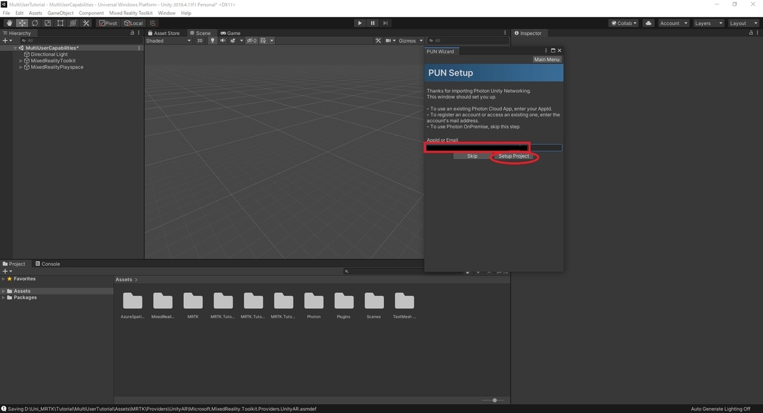Collapse the MultiUserCapabilities scene
The width and height of the screenshot is (763, 413).
pyautogui.click(x=15, y=48)
